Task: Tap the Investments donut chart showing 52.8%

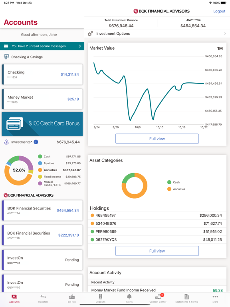Action: click(19, 170)
